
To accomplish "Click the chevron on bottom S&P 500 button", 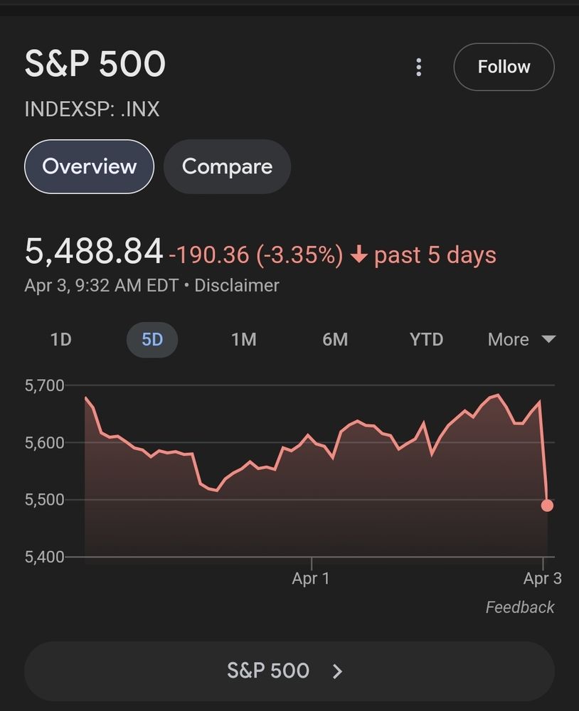I will [x=338, y=671].
